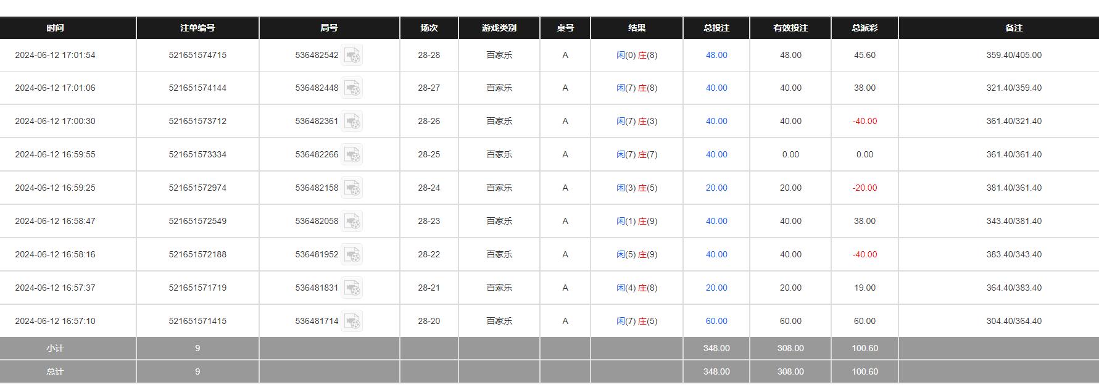Click the replay icon next to 536482058
This screenshot has height=390, width=1099.
point(353,221)
